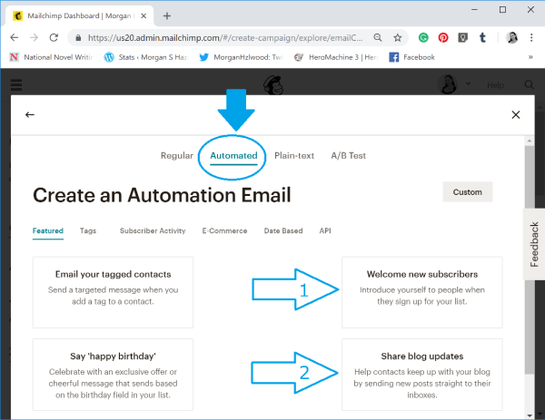Image resolution: width=545 pixels, height=420 pixels.
Task: Click the browser back arrow
Action: pos(15,37)
